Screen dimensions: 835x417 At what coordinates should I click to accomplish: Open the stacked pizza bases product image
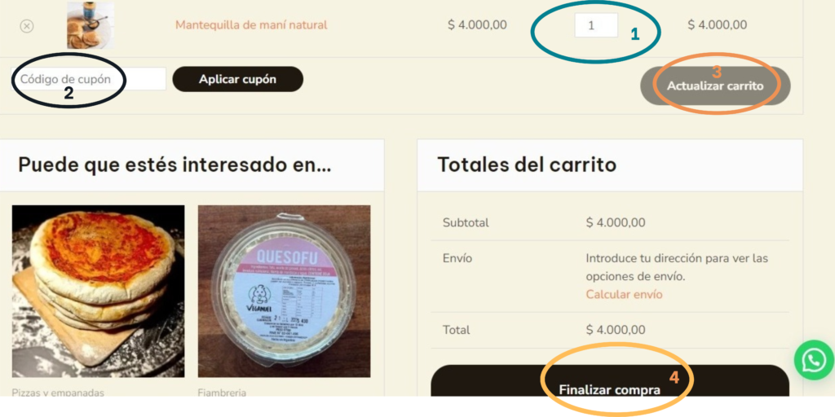[99, 292]
